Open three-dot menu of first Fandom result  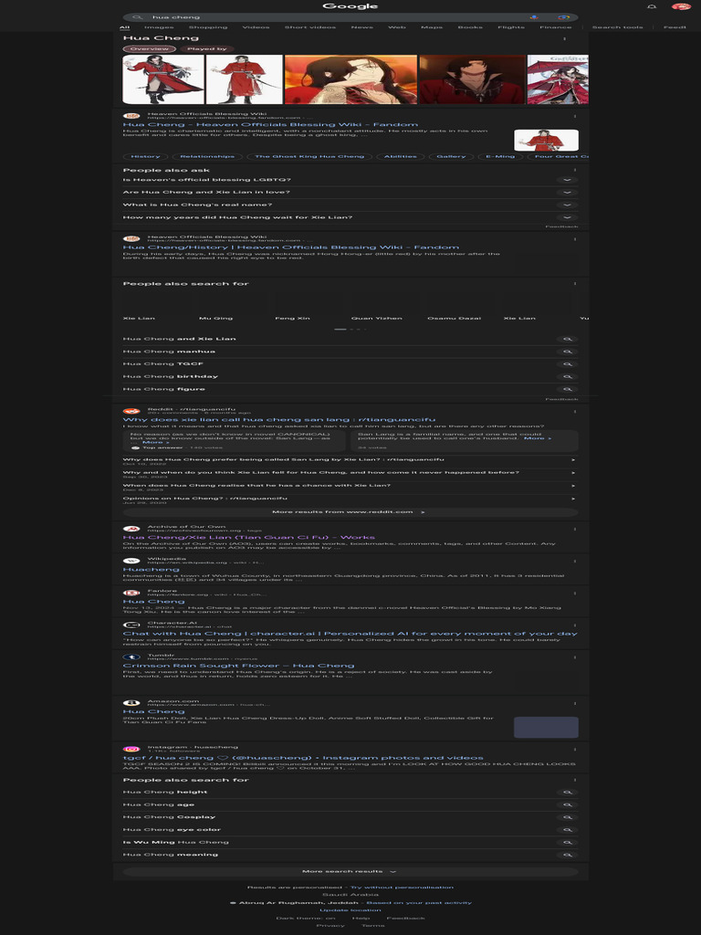tap(575, 116)
